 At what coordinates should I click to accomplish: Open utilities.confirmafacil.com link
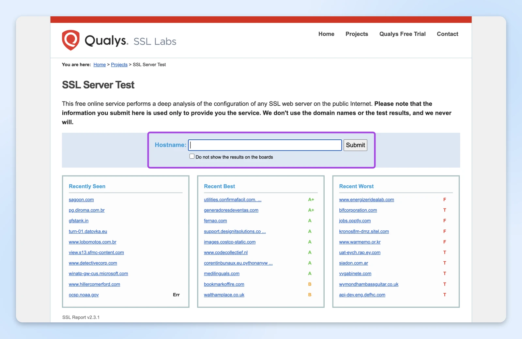(233, 200)
